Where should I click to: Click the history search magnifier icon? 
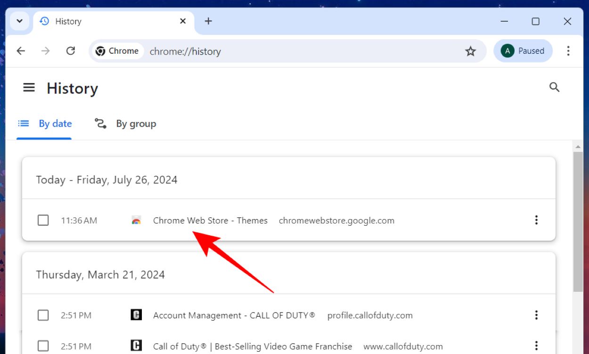pyautogui.click(x=554, y=87)
